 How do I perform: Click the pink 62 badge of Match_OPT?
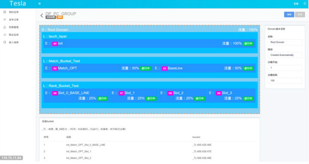tap(55, 68)
